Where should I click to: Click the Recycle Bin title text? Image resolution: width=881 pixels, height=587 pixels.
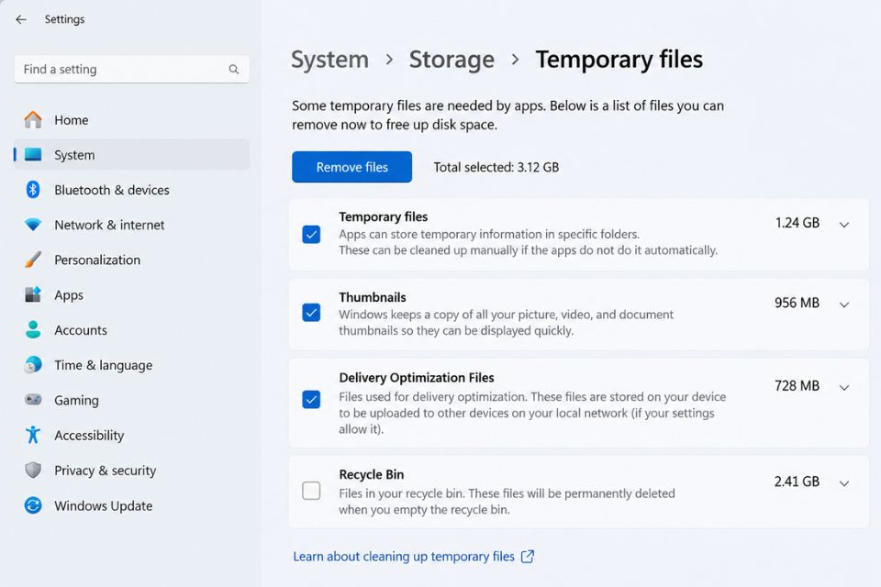click(372, 475)
